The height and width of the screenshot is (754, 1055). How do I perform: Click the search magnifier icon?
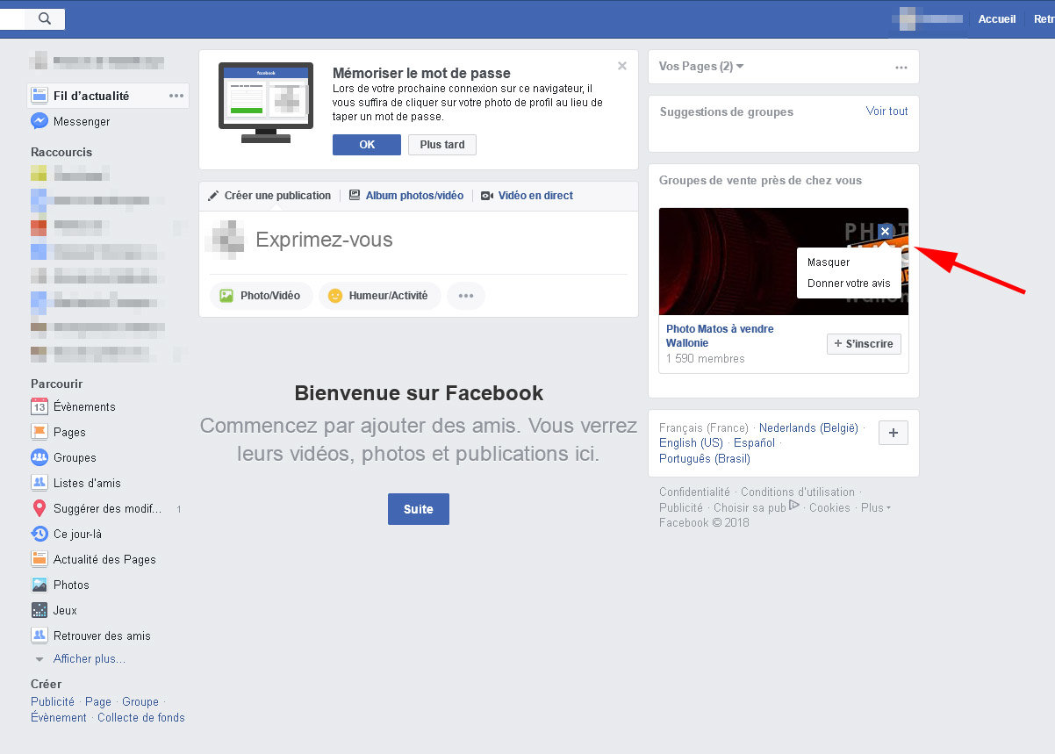[x=45, y=18]
